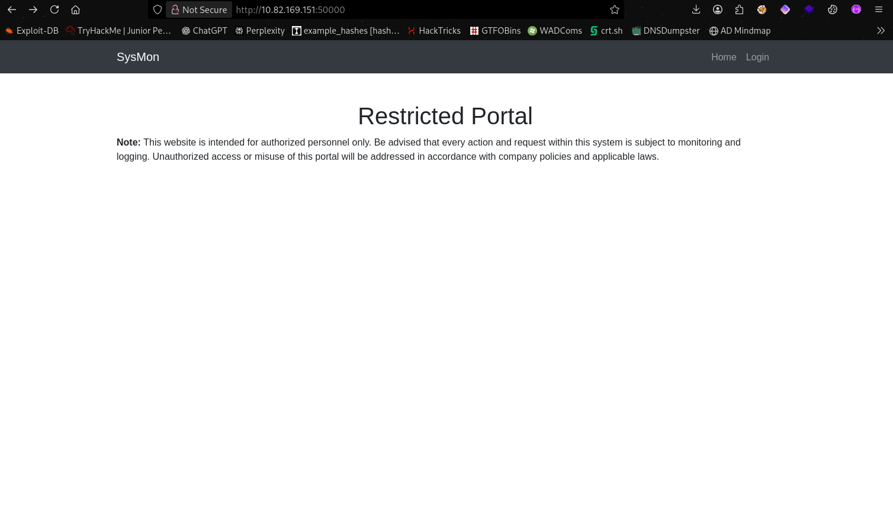This screenshot has height=516, width=893.
Task: Click the Not Secure site info badge
Action: click(x=199, y=9)
